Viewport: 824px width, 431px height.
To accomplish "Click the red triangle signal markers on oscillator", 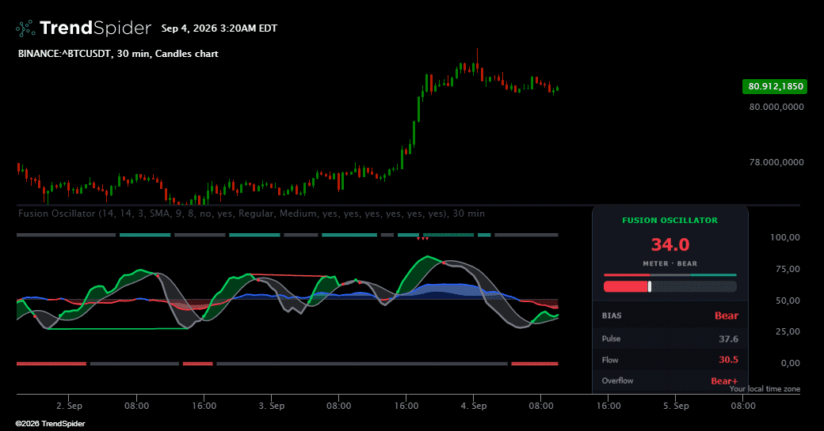I will pyautogui.click(x=422, y=239).
